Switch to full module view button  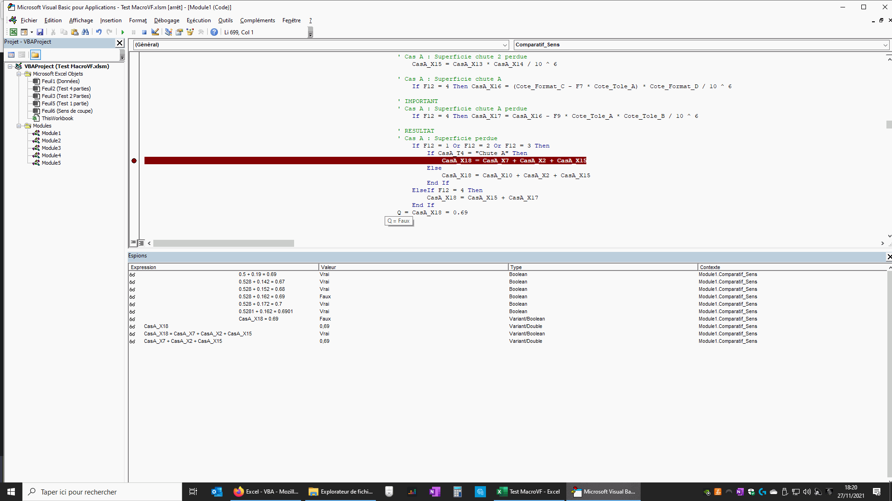(141, 243)
